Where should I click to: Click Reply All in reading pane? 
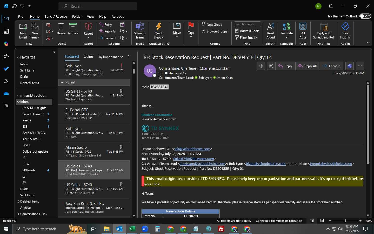pyautogui.click(x=308, y=66)
